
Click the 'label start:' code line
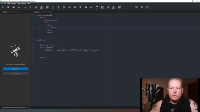pos(42,40)
